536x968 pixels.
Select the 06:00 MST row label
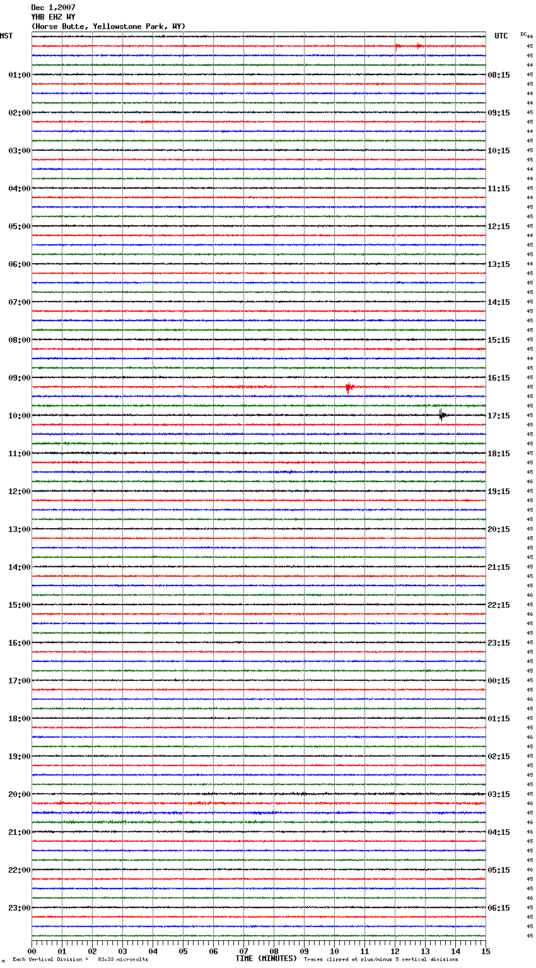20,264
